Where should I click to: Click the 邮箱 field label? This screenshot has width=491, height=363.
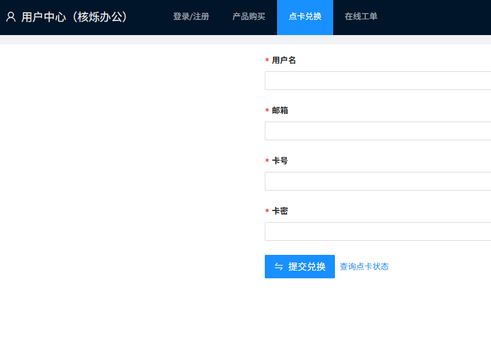tap(280, 110)
